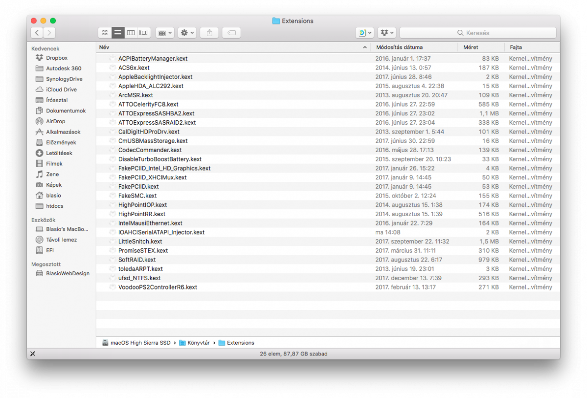This screenshot has width=587, height=398.
Task: Open the Synology Drive toolbar dropdown
Action: (x=365, y=33)
